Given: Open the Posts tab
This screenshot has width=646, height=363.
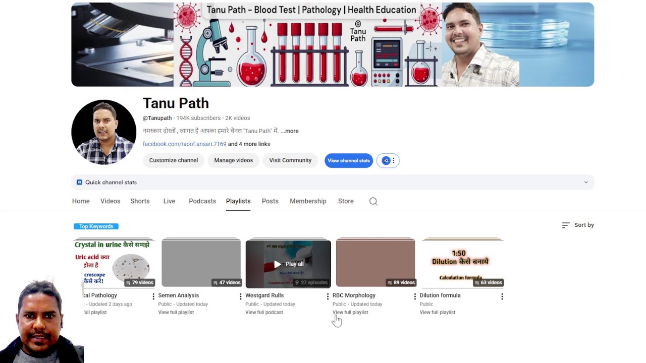Looking at the screenshot, I should 270,201.
